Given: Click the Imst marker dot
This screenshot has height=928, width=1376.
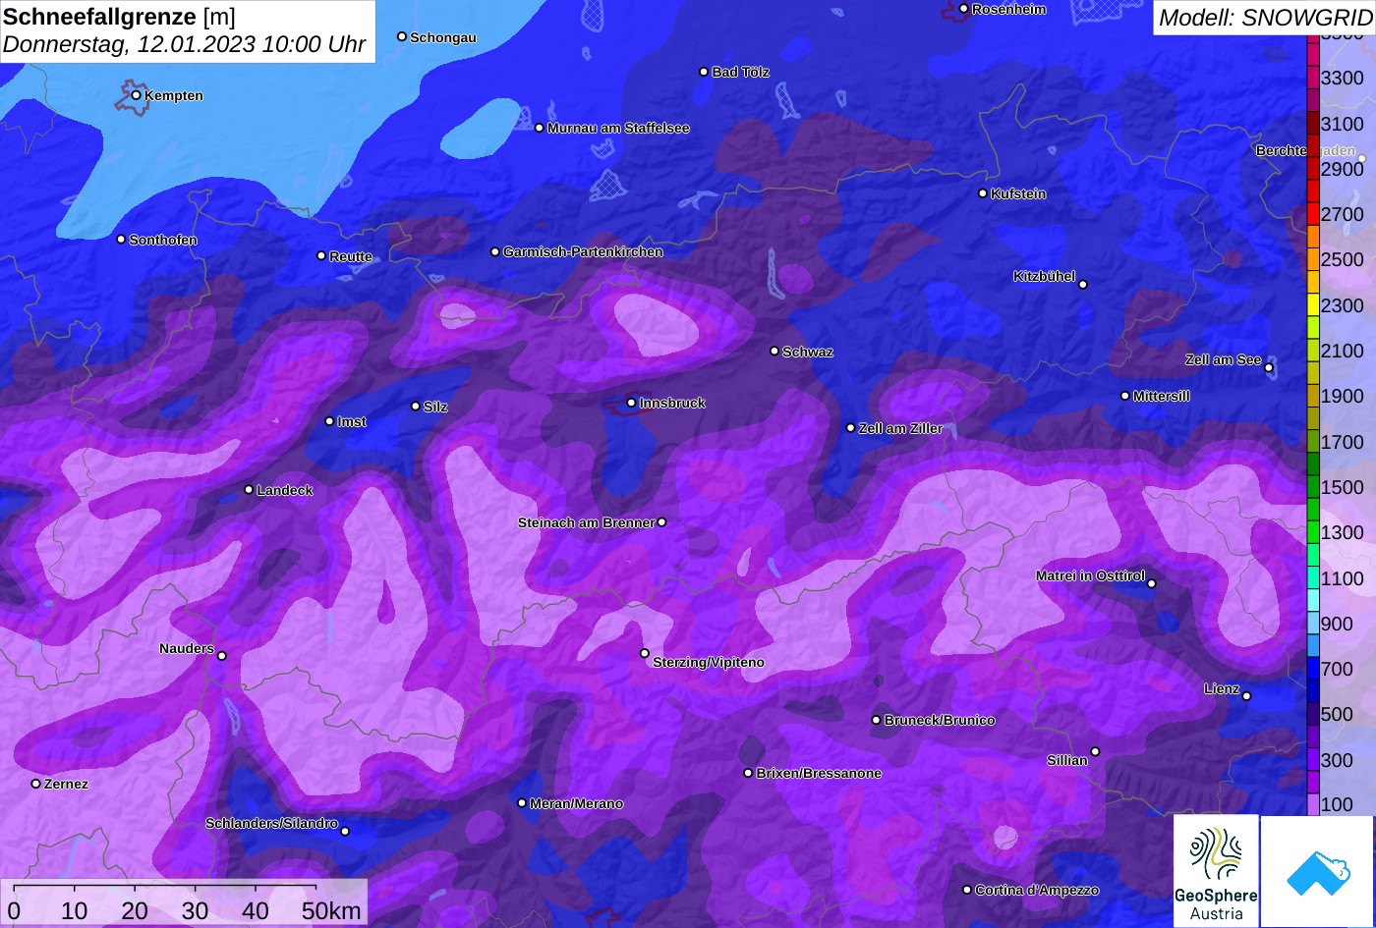Looking at the screenshot, I should (x=329, y=421).
